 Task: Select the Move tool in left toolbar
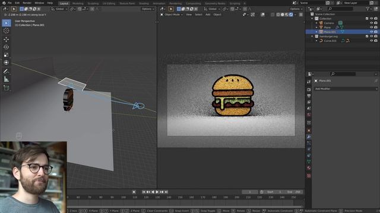coord(7,40)
